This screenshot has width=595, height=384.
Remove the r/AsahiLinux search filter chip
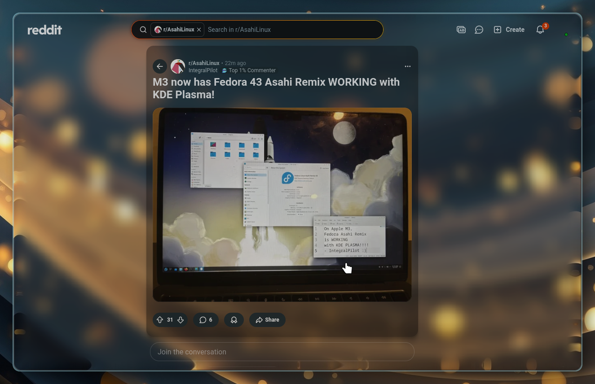coord(199,30)
